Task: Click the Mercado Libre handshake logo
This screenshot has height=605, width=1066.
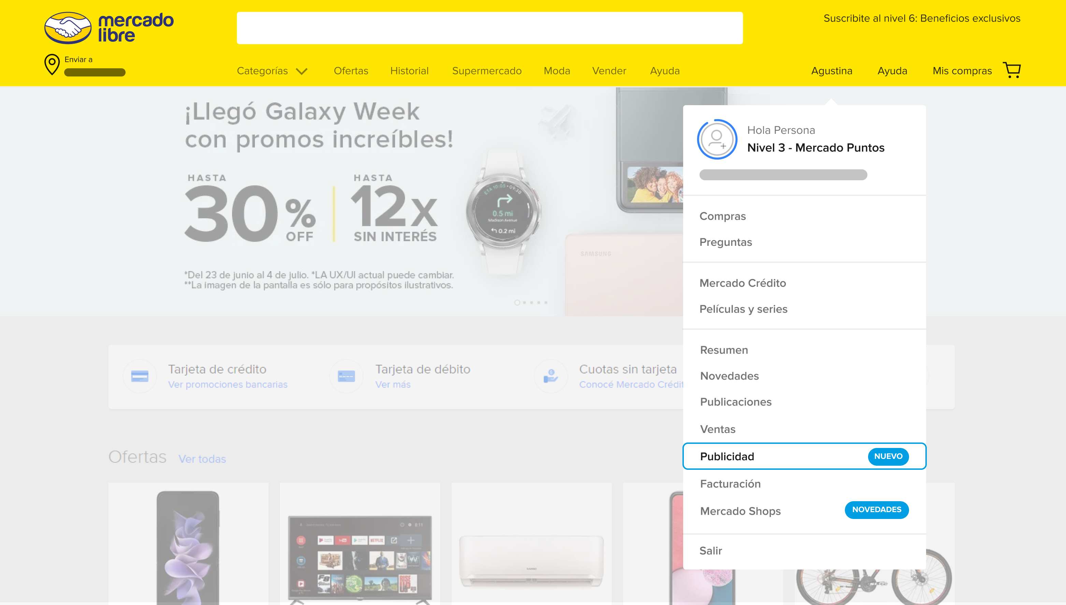Action: click(x=68, y=27)
